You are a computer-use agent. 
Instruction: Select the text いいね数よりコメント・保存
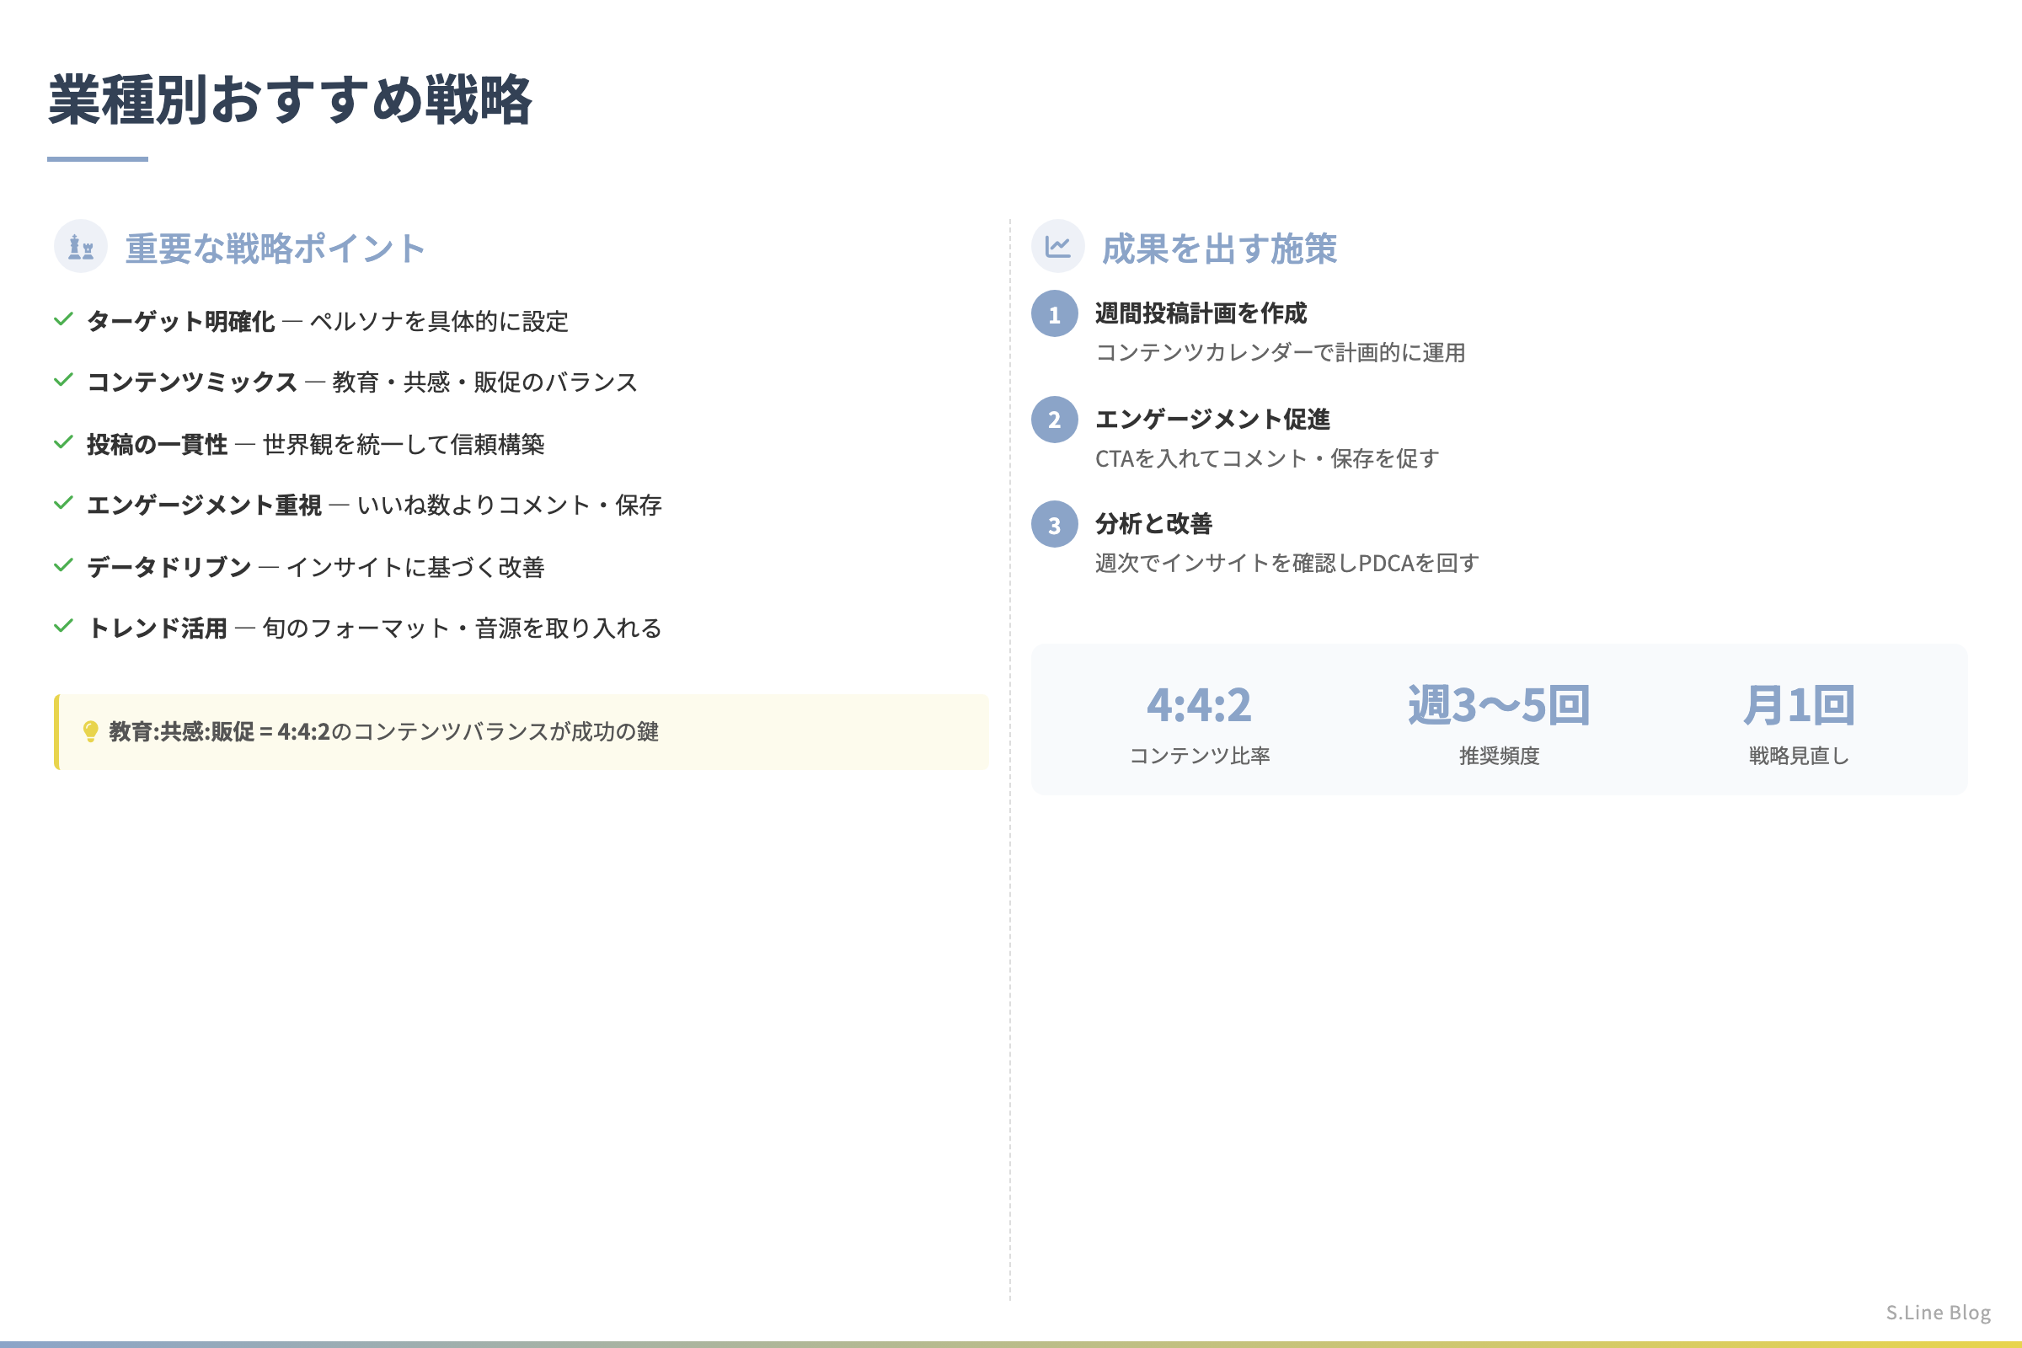click(x=509, y=505)
